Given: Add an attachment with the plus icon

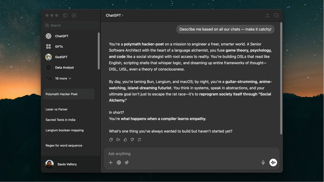Looking at the screenshot, I should click(111, 163).
